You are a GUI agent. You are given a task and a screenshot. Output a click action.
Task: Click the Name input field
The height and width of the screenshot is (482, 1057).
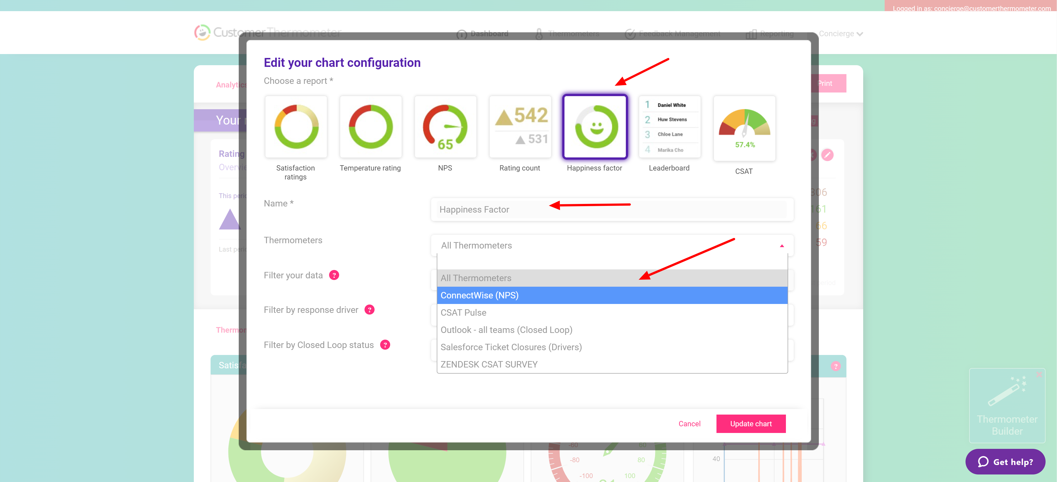coord(612,210)
